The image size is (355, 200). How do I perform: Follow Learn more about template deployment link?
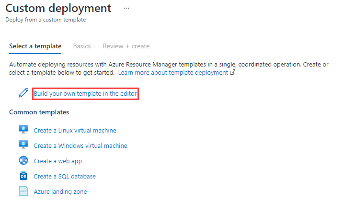[x=173, y=73]
